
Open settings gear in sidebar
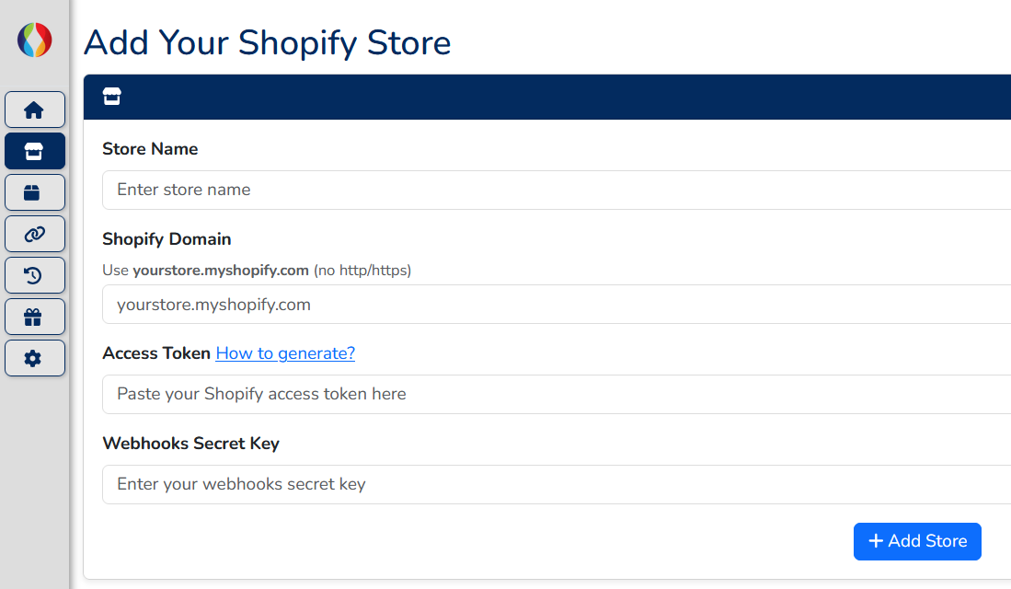click(35, 358)
